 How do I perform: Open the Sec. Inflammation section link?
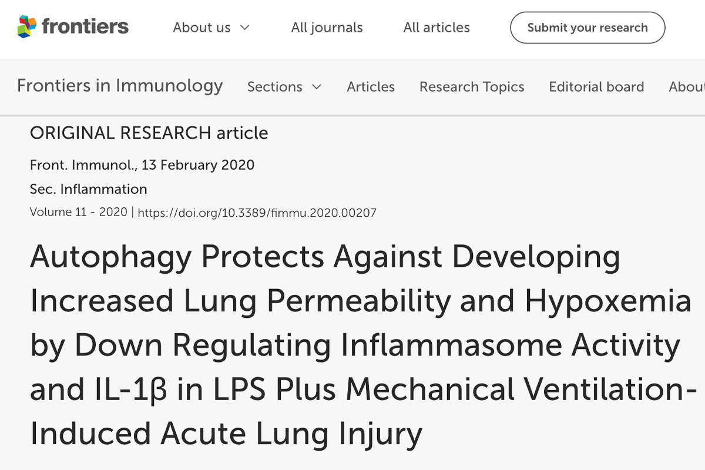(x=88, y=189)
